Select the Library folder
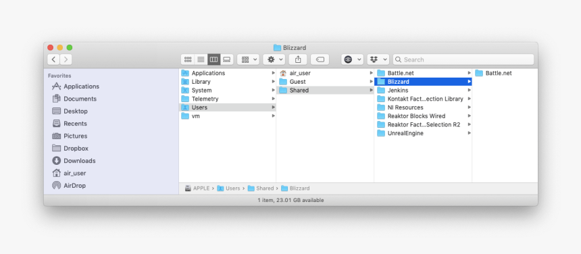581x254 pixels. point(228,82)
